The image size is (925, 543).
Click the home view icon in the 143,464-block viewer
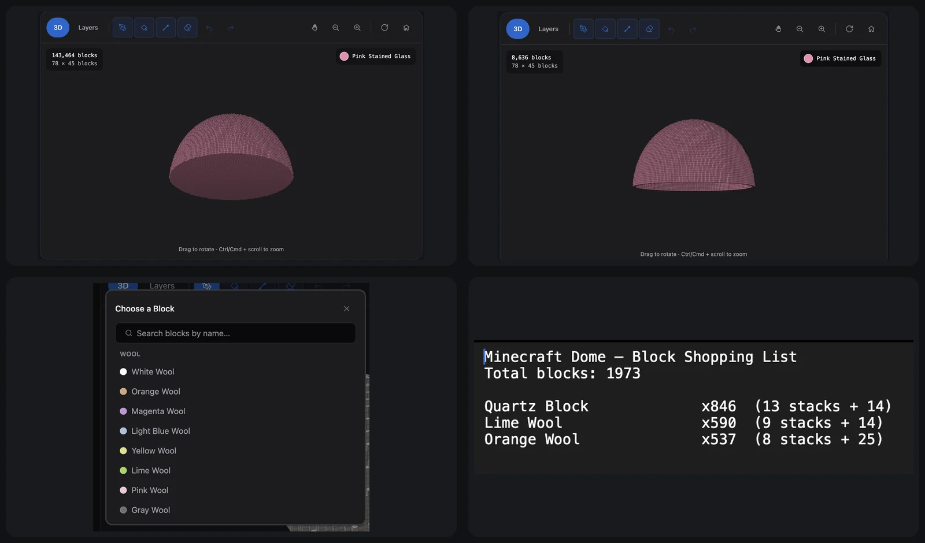[406, 28]
